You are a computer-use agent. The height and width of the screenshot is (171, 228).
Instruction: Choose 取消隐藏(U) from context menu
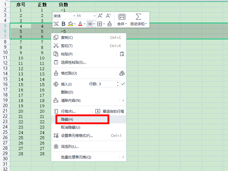[x=71, y=127]
